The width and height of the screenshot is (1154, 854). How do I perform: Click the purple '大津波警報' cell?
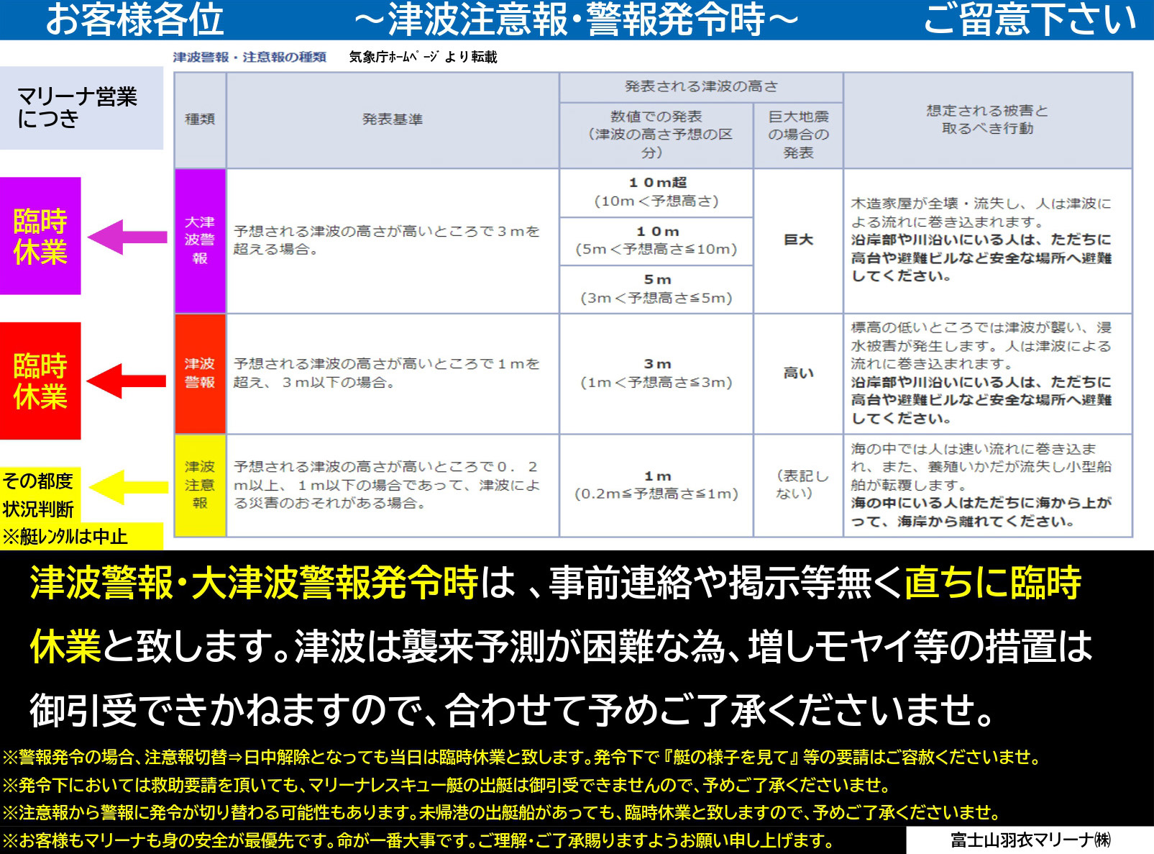point(200,241)
